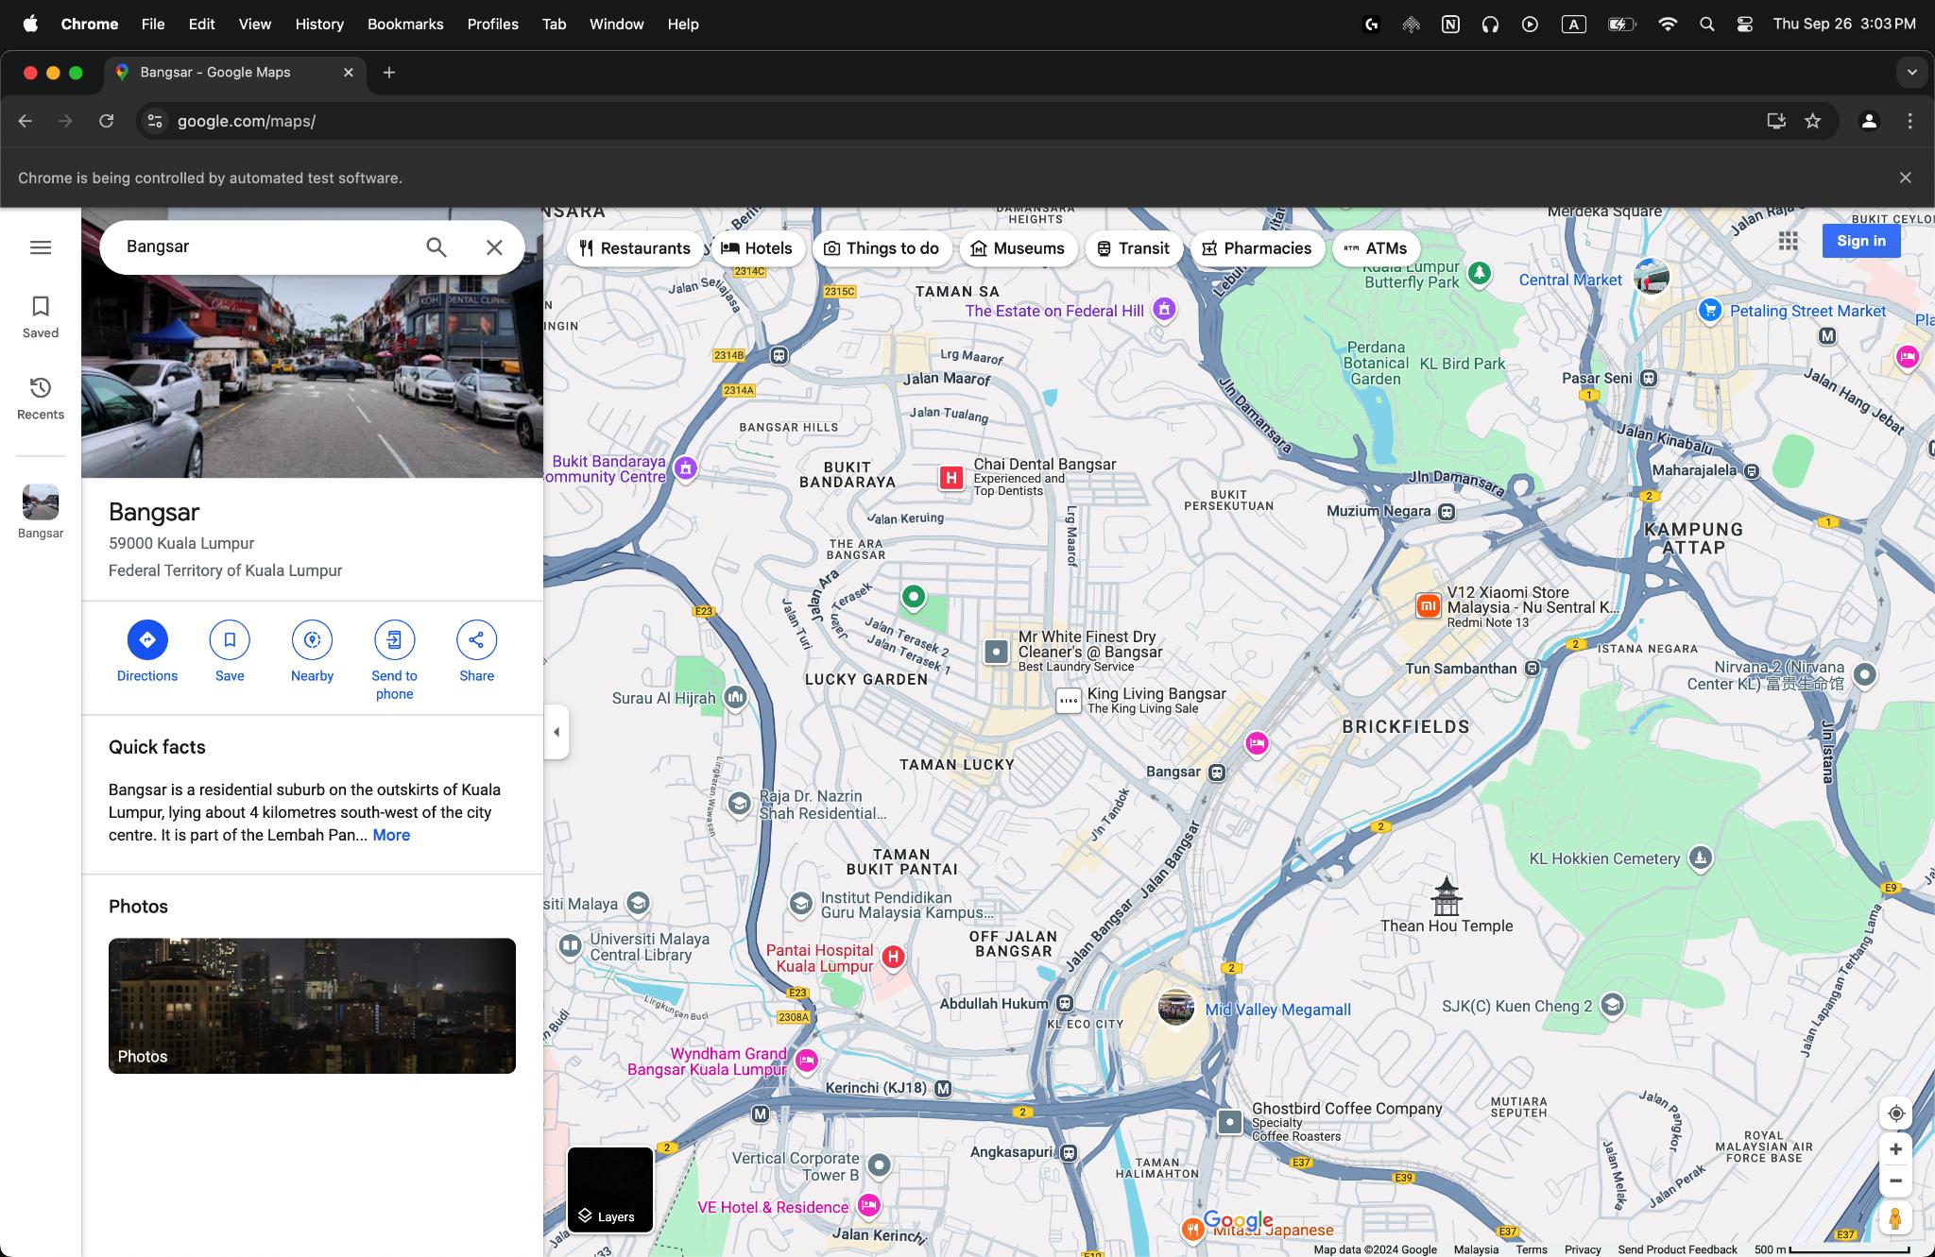Expand the Things to do filter
The height and width of the screenshot is (1257, 1935).
coord(882,246)
